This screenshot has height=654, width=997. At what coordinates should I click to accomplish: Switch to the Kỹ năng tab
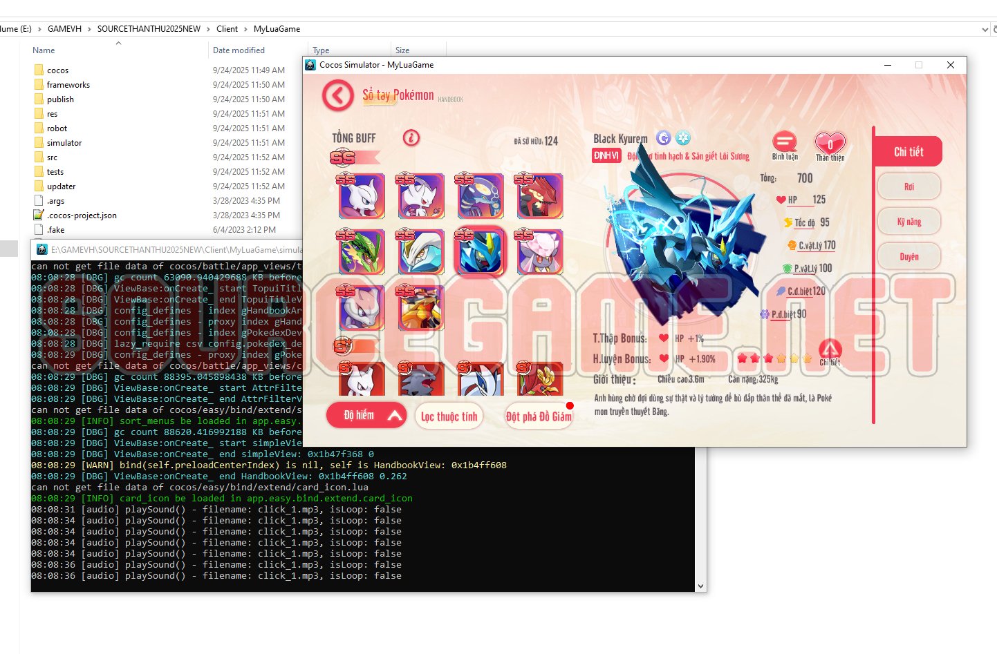pyautogui.click(x=909, y=222)
